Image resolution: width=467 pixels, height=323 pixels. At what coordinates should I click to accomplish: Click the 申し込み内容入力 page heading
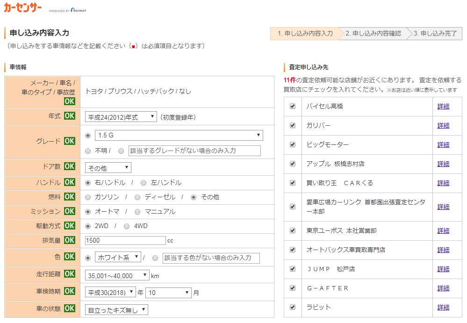[x=39, y=33]
